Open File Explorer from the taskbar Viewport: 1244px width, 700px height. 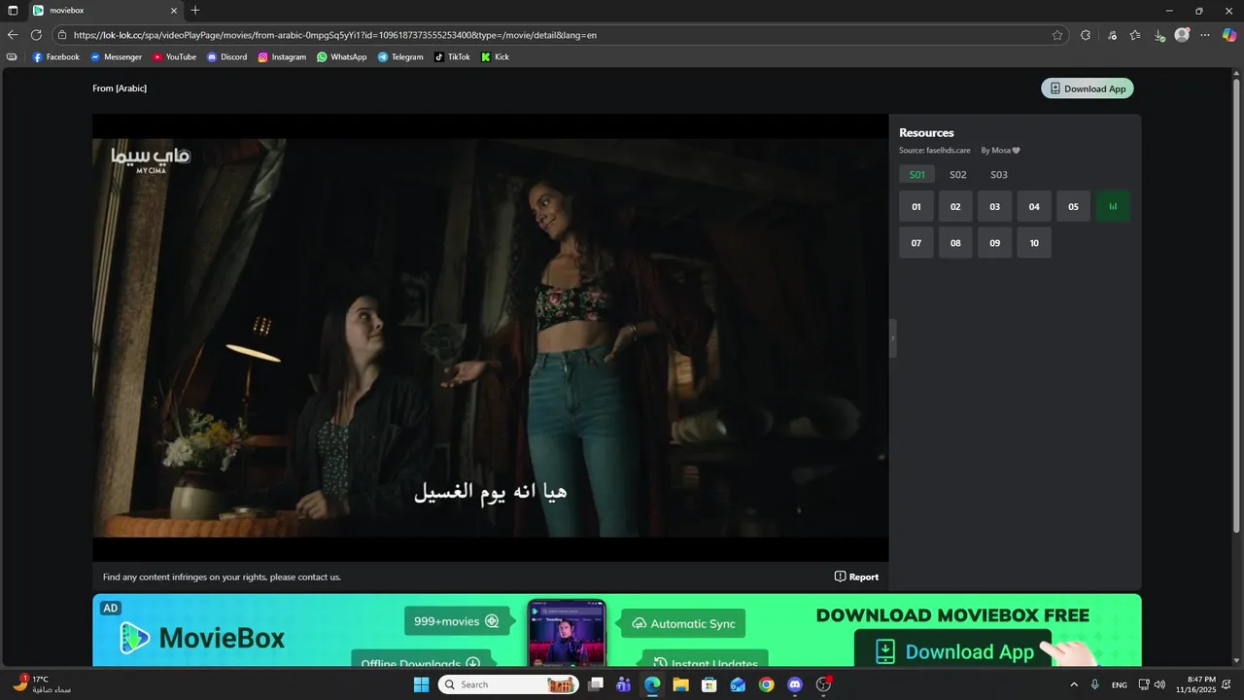pos(680,684)
